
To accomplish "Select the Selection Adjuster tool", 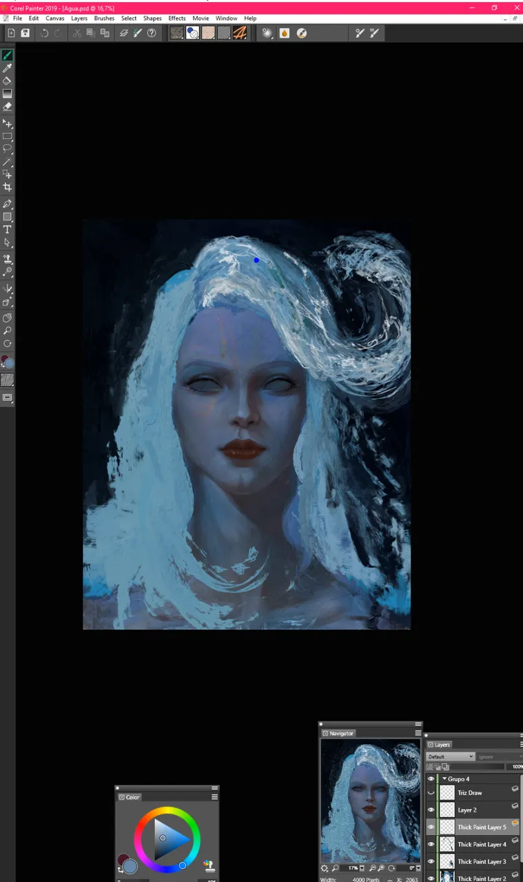I will click(x=8, y=174).
